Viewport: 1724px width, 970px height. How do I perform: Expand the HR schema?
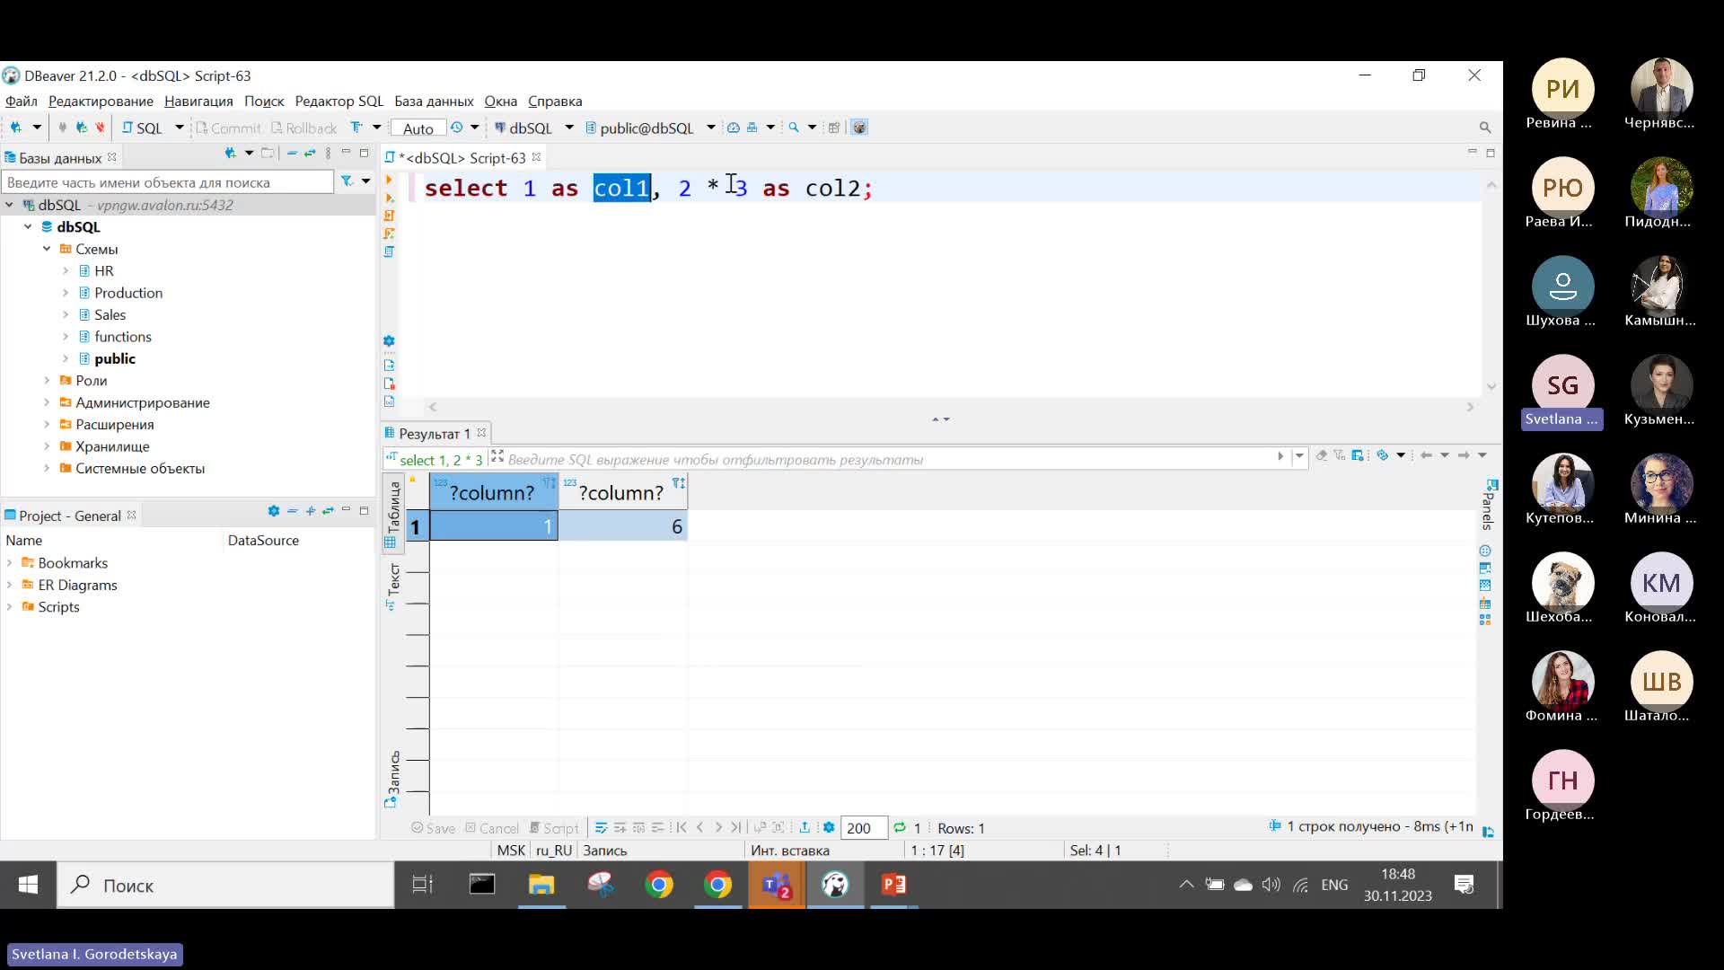tap(66, 270)
